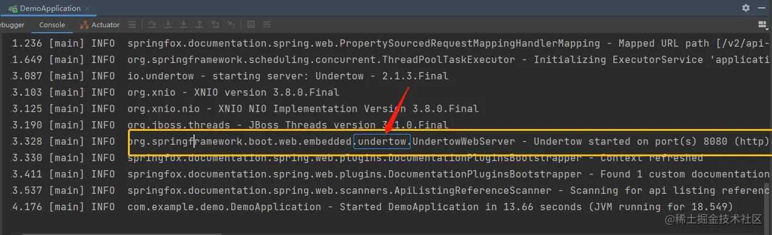The image size is (772, 235).
Task: Open the Actuator tab
Action: point(100,25)
